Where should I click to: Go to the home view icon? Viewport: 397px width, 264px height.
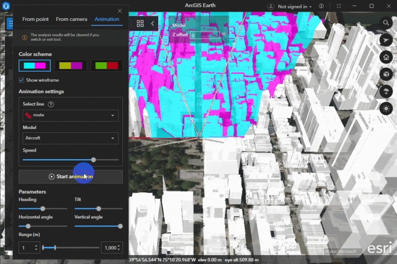386,57
